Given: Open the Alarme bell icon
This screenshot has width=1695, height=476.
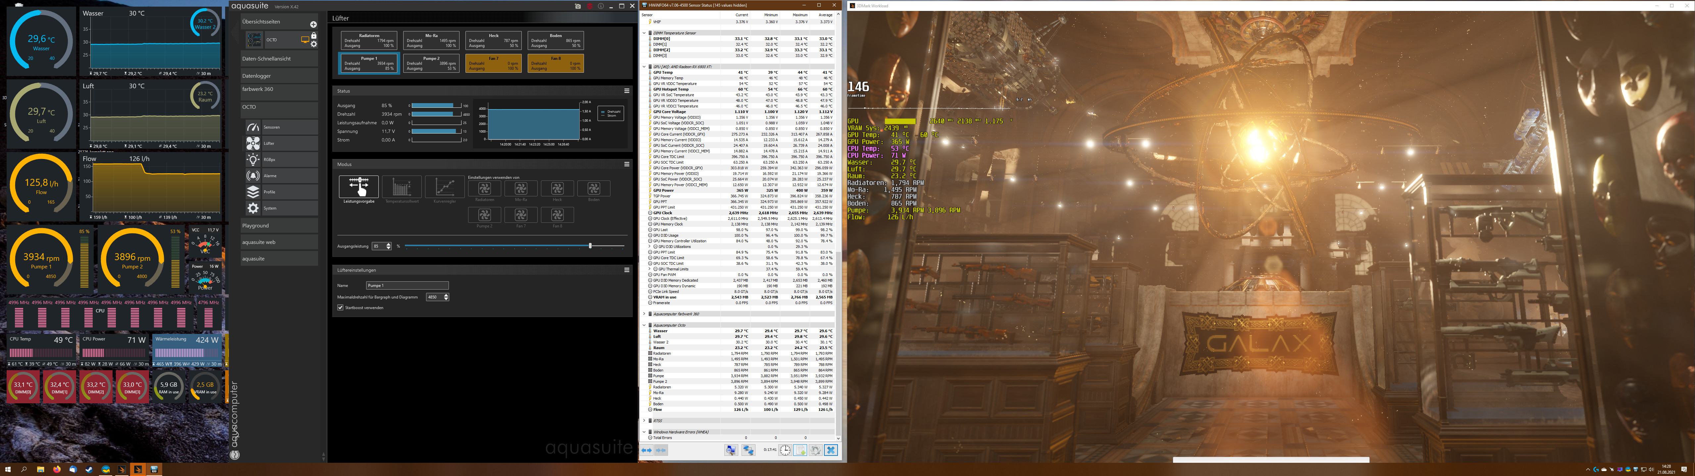Looking at the screenshot, I should point(253,176).
